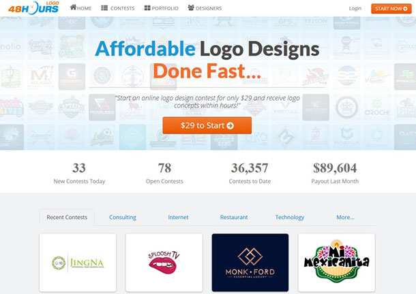Open the Monk Ford logo thumbnail
Image resolution: width=416 pixels, height=294 pixels.
coord(250,263)
